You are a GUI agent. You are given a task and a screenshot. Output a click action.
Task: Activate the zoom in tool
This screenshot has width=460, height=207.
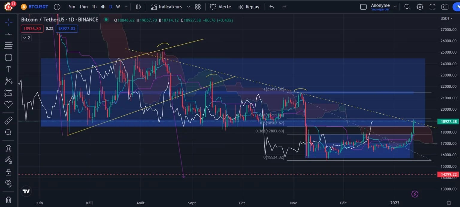click(x=8, y=132)
